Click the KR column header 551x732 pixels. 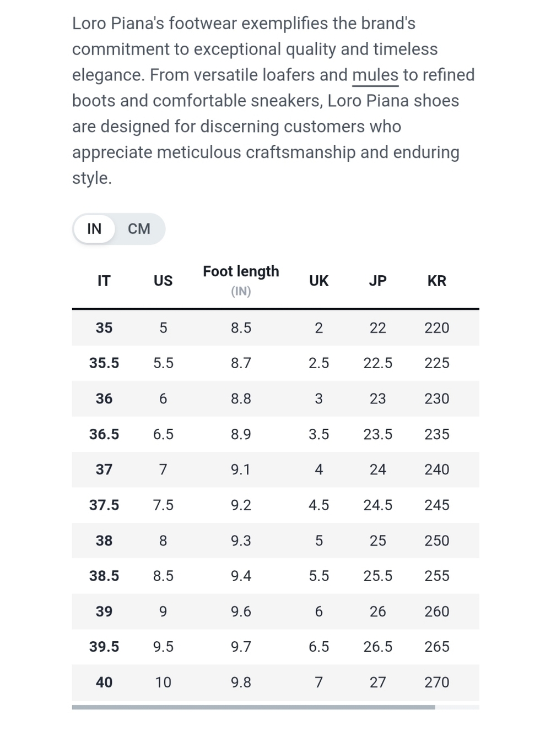[437, 281]
